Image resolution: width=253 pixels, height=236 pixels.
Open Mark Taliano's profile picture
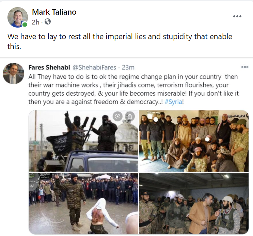pos(18,17)
